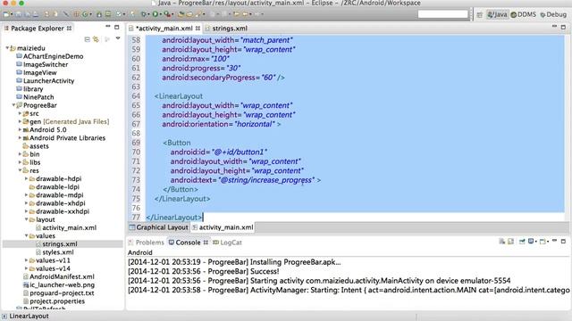Toggle Pin Console icon

point(522,242)
